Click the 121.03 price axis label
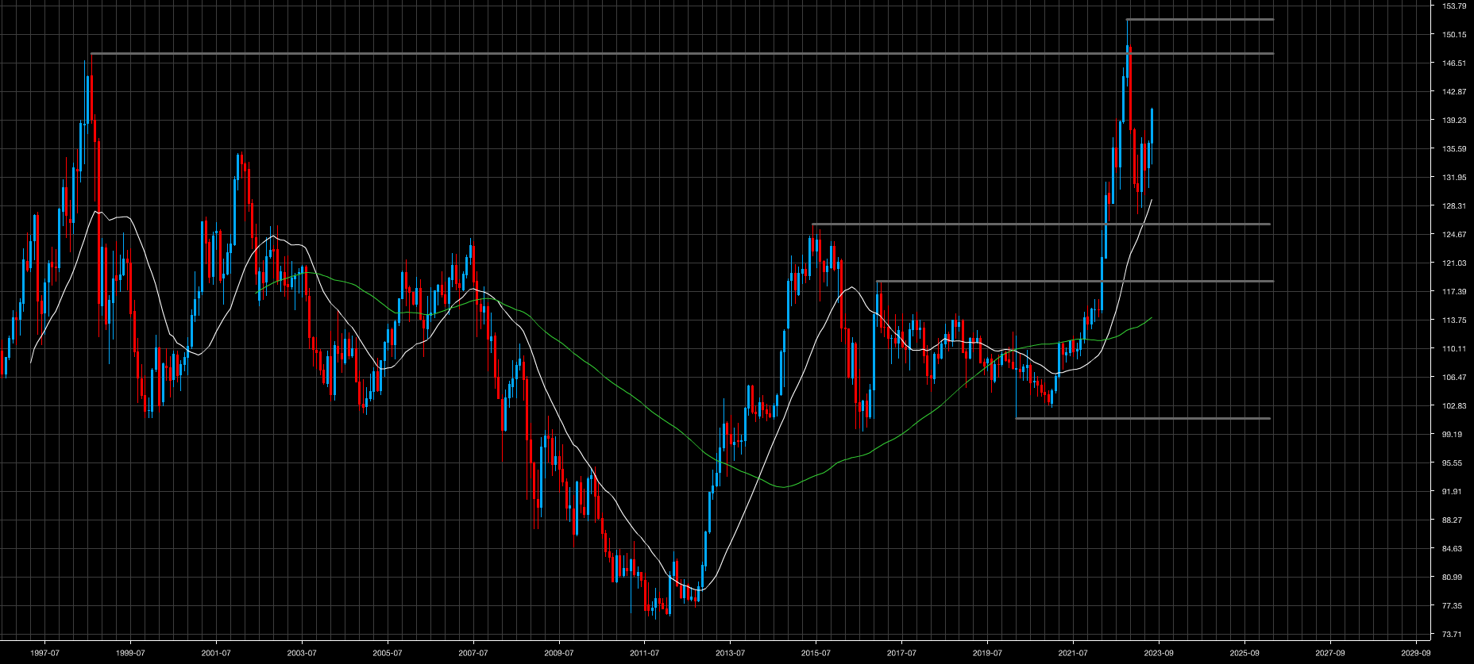The height and width of the screenshot is (664, 1474). (1454, 263)
